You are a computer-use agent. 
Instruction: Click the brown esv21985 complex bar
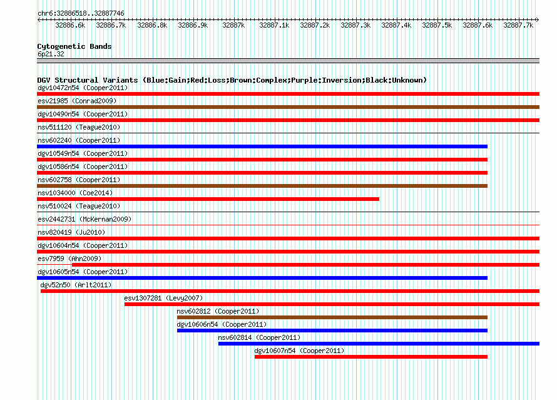pos(288,107)
